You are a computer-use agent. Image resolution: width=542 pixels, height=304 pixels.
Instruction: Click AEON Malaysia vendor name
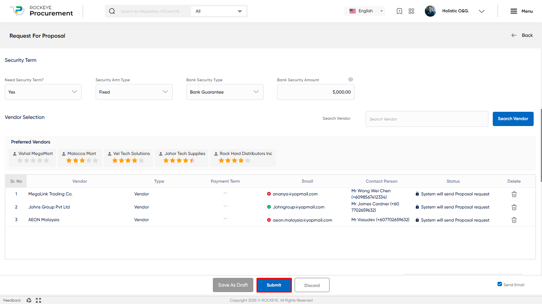[44, 220]
